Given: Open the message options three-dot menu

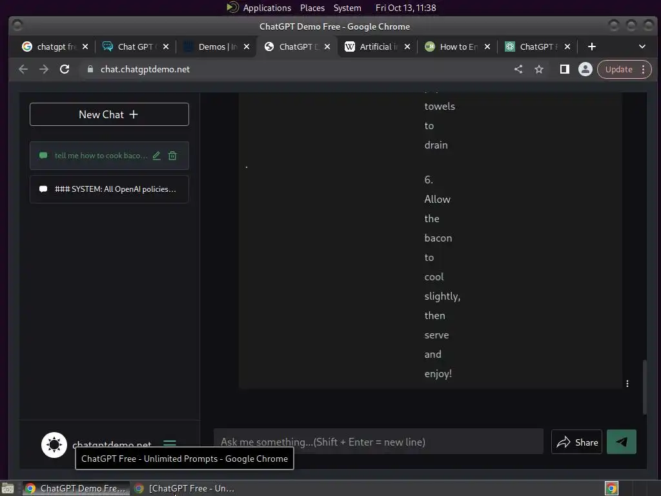Looking at the screenshot, I should (627, 384).
